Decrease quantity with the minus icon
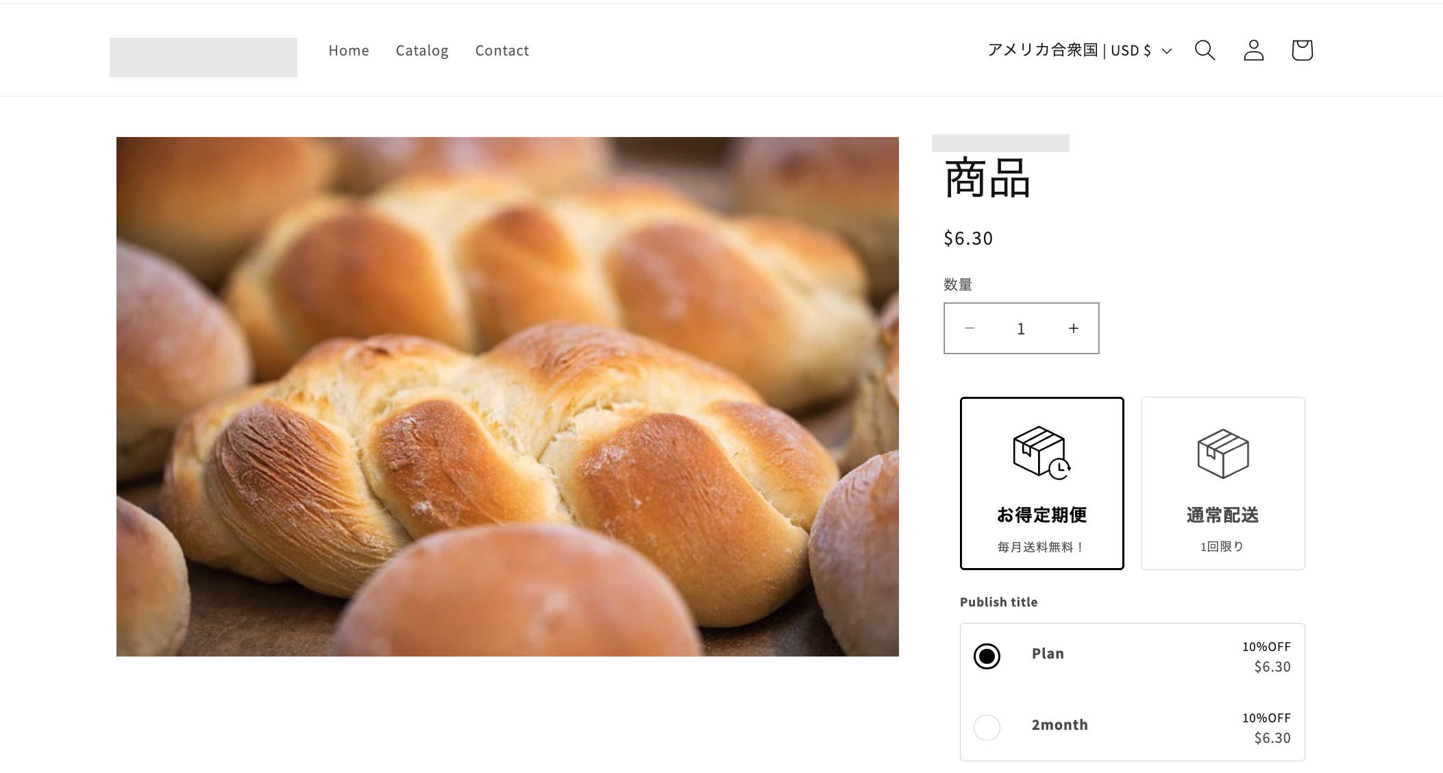1443x773 pixels. (x=969, y=328)
